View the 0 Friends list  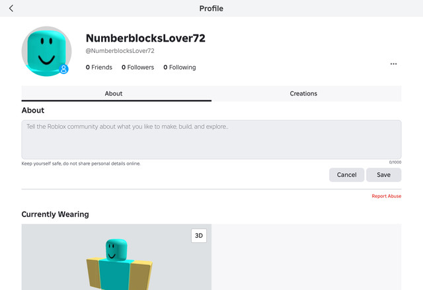point(99,68)
